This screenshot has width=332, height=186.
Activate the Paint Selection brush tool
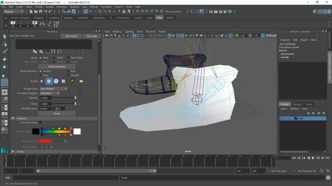point(5,52)
